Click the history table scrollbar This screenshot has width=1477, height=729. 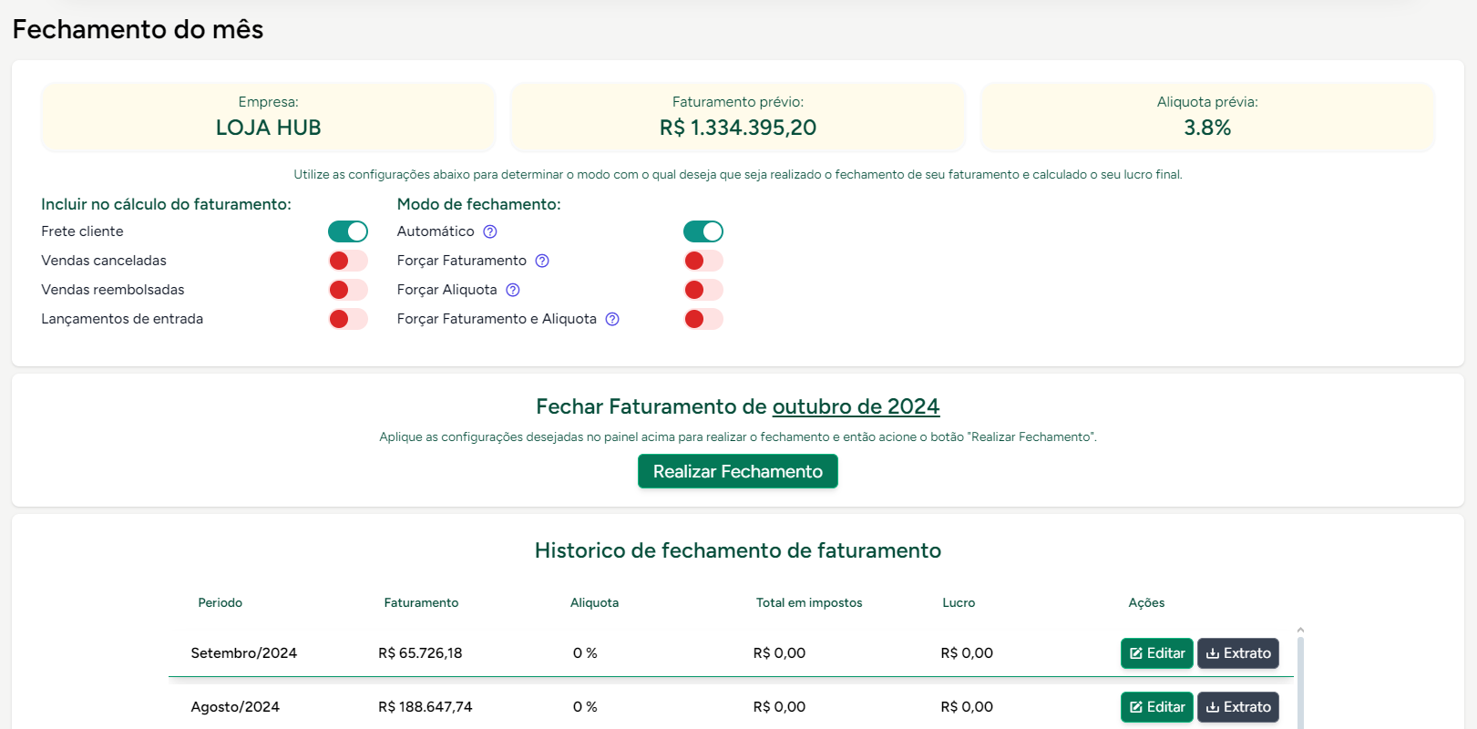[x=1300, y=683]
